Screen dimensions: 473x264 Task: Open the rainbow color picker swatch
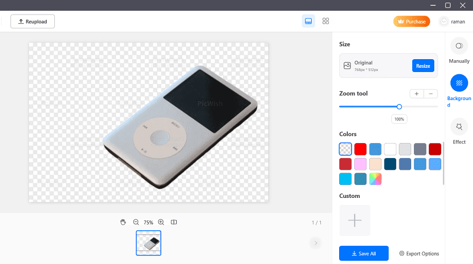375,179
